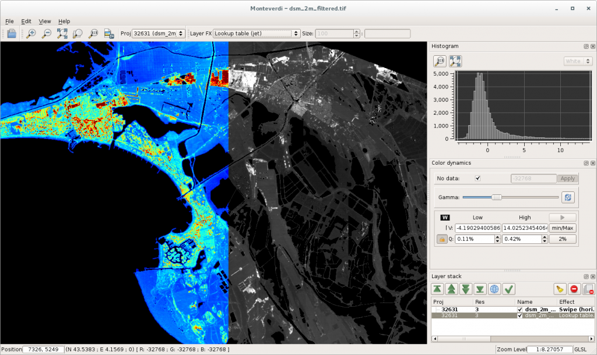Click the Zoom out magnifier icon
Image resolution: width=597 pixels, height=355 pixels.
[x=47, y=34]
